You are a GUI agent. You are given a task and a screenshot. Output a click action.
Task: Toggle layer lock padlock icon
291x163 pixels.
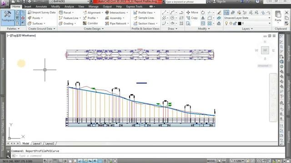235,24
